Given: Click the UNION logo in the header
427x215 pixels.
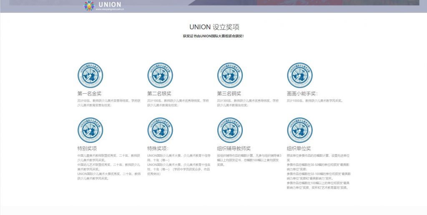Looking at the screenshot, I should tap(104, 5).
